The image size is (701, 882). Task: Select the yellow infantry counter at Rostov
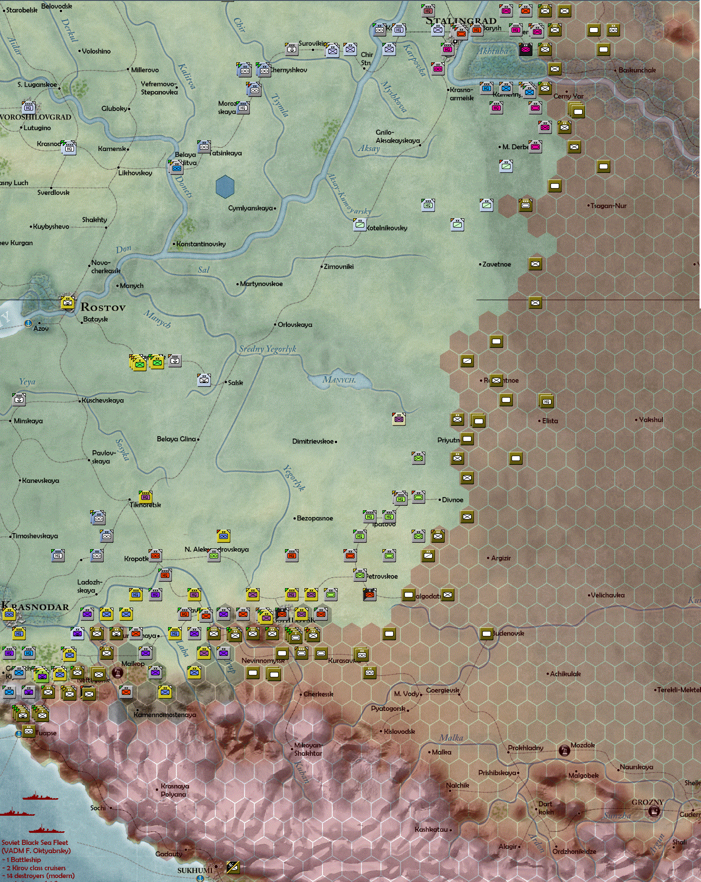point(68,303)
